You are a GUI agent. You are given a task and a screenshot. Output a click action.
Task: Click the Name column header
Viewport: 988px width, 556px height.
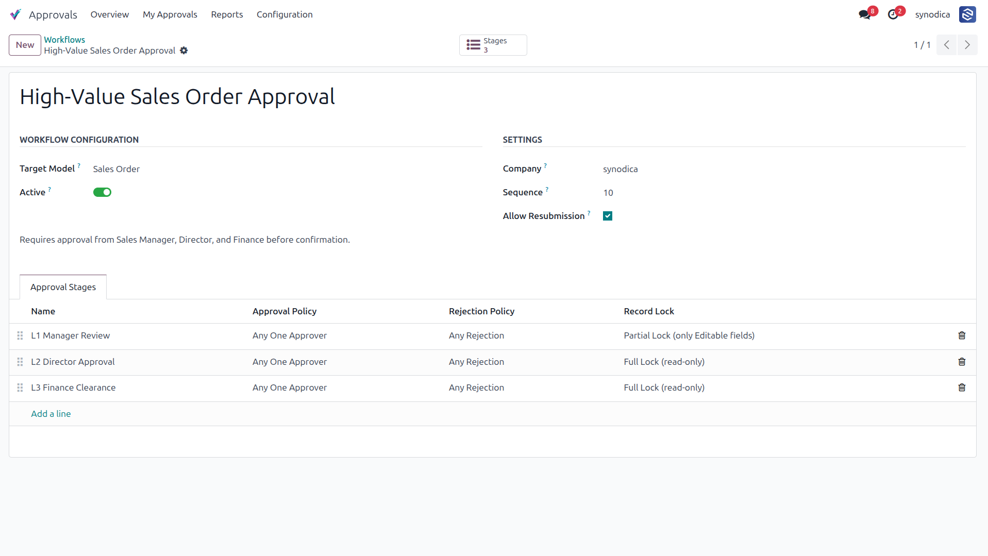tap(43, 311)
